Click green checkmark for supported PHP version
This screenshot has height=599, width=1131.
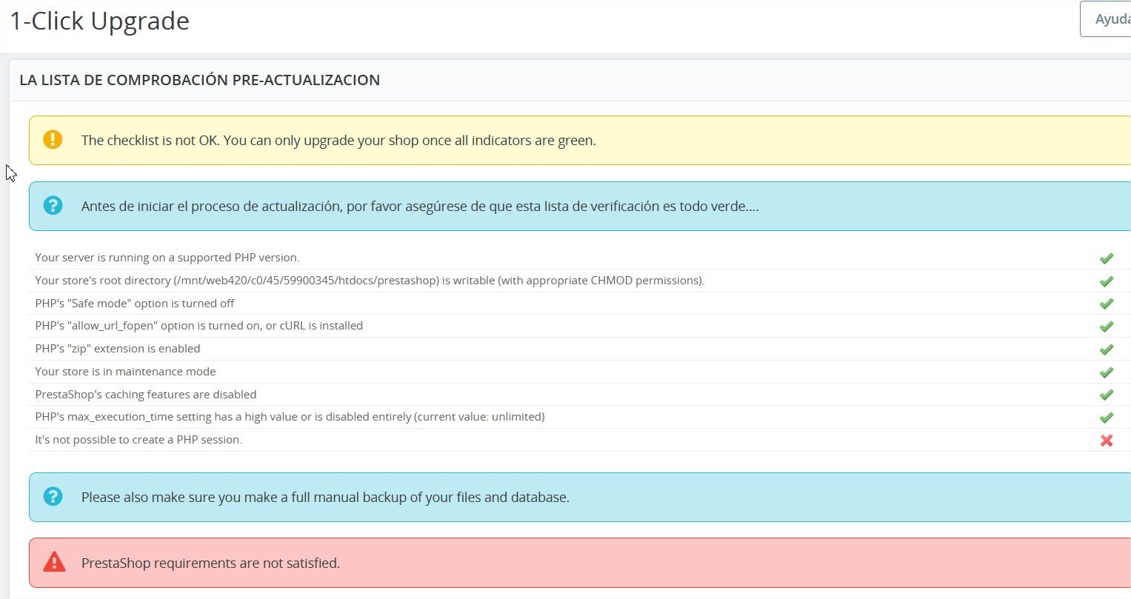[x=1107, y=258]
